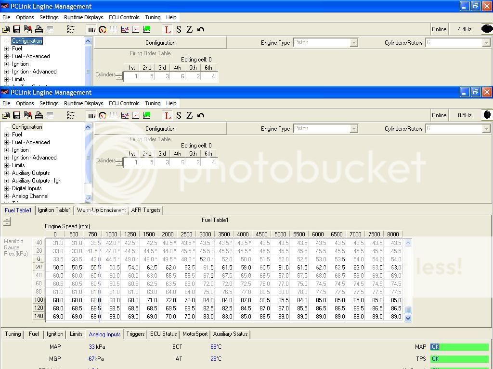Open Engine Type dropdown in front window
Screen dimensions: 493x369
(x=354, y=129)
